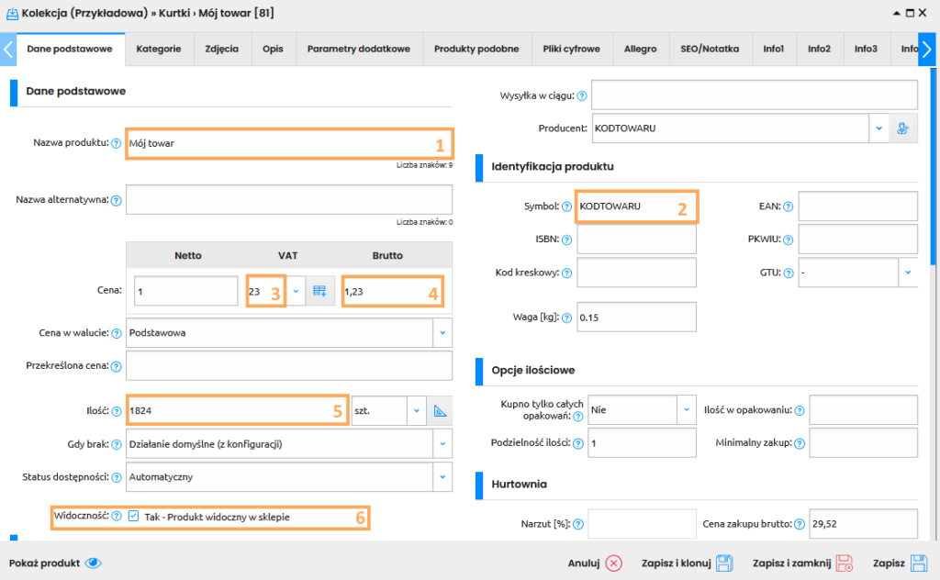Image resolution: width=940 pixels, height=580 pixels.
Task: Click the eye icon beside Pokaż produkt
Action: [93, 563]
